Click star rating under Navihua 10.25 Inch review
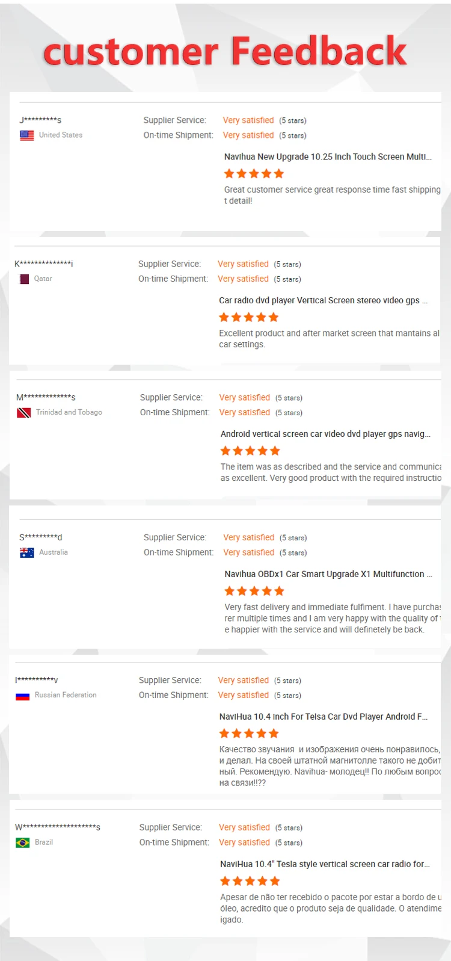This screenshot has width=451, height=961. point(254,174)
